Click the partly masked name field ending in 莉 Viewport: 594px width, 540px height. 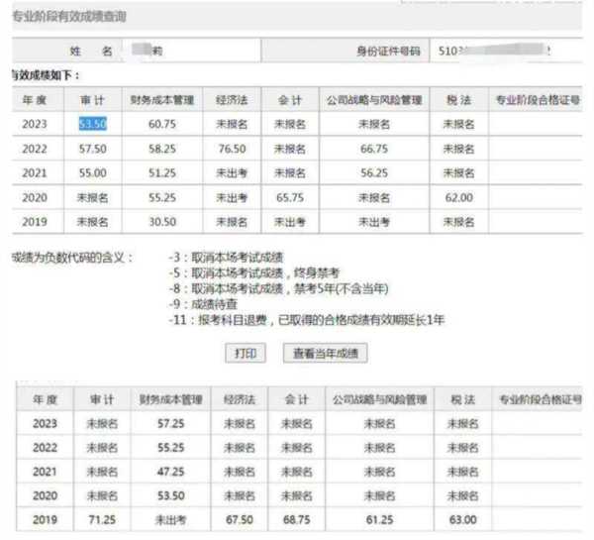(x=147, y=50)
